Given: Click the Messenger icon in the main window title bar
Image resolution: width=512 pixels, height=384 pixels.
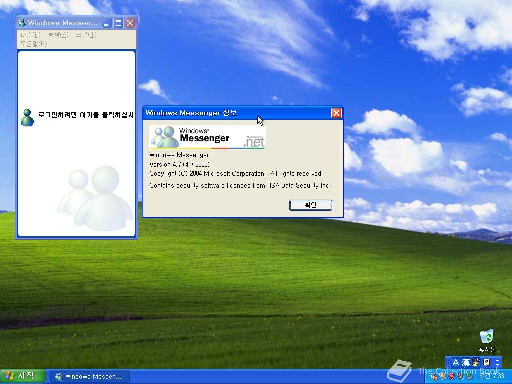Looking at the screenshot, I should pos(22,23).
